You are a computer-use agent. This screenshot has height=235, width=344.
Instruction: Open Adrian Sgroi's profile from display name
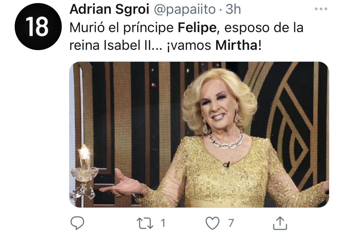click(x=109, y=9)
